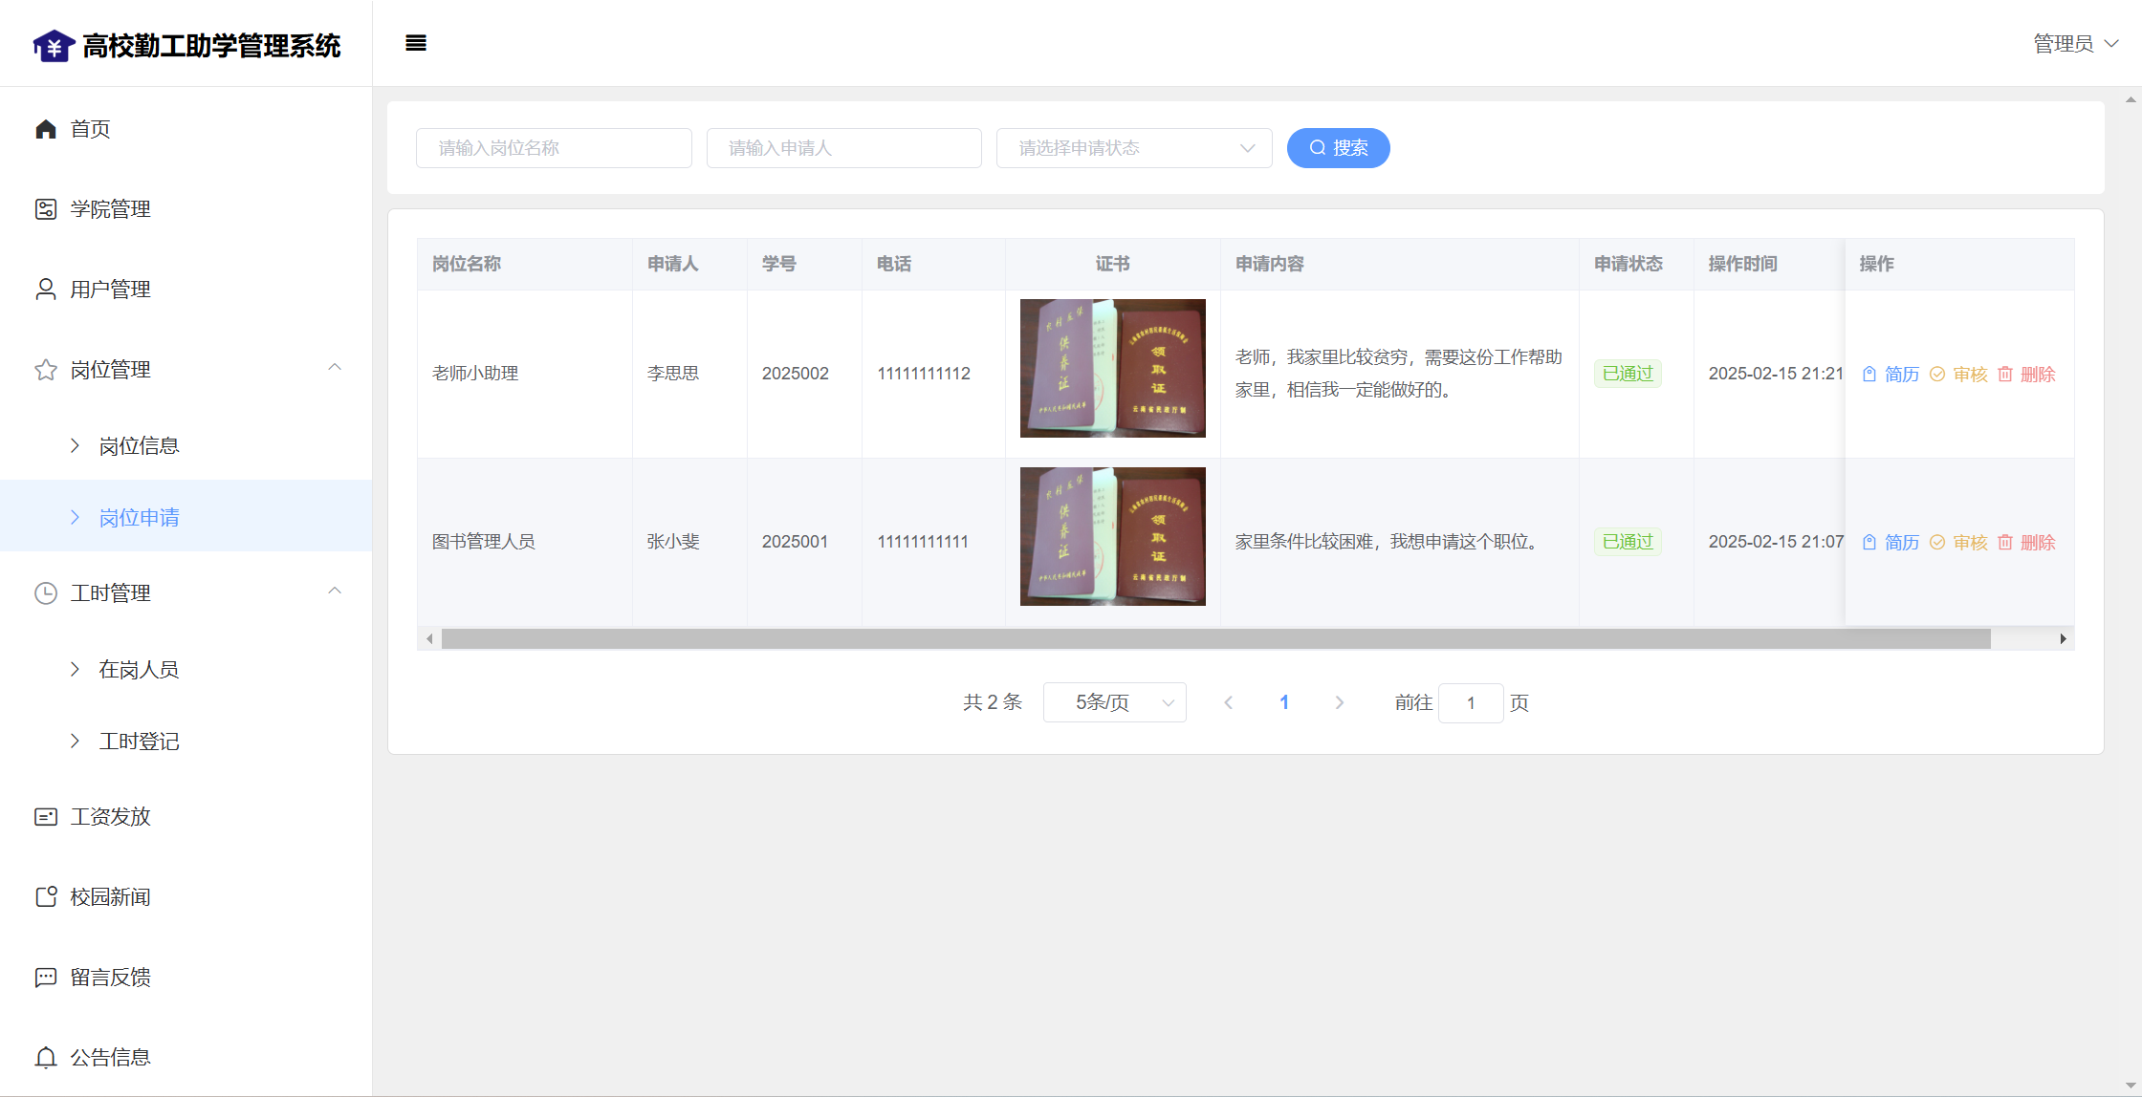Review the 图书管理人员 application
This screenshot has height=1097, width=2142.
(1958, 543)
